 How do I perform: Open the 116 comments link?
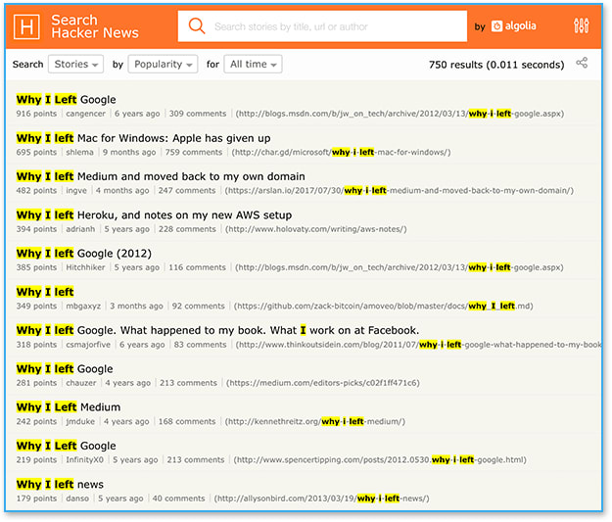(x=197, y=267)
